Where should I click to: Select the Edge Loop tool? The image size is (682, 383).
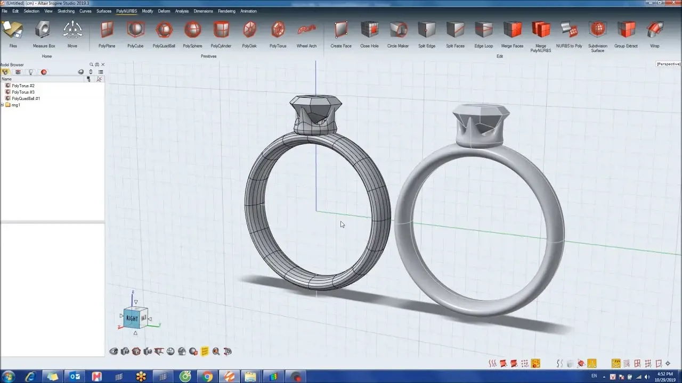click(x=483, y=31)
